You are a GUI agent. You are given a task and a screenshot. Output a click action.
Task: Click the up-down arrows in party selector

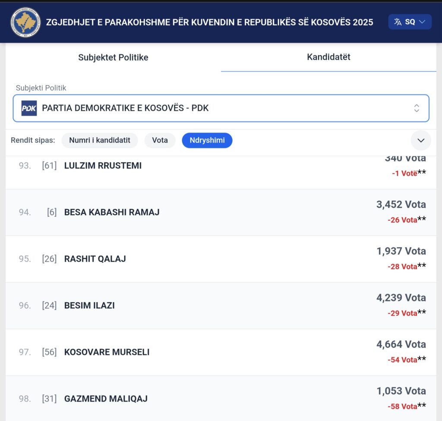(x=417, y=108)
